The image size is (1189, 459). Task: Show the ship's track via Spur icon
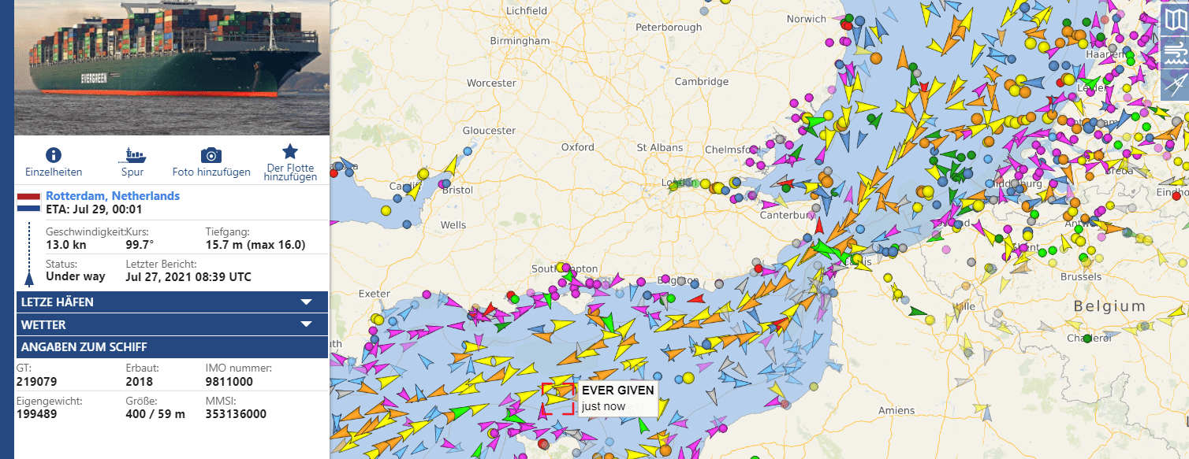pyautogui.click(x=132, y=154)
